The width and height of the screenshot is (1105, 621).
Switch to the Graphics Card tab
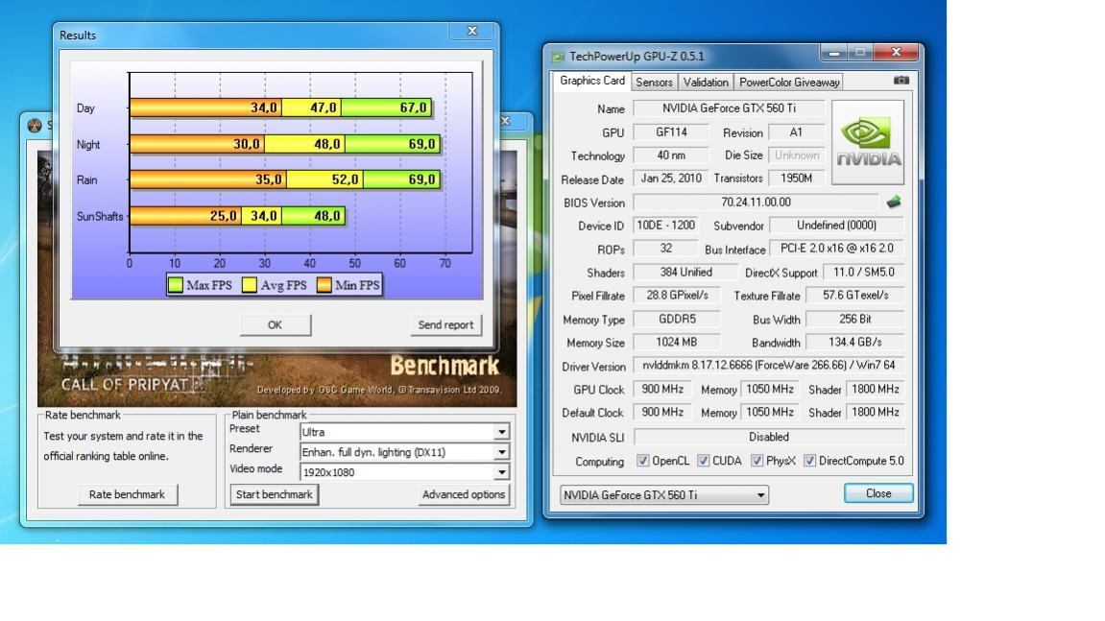pyautogui.click(x=592, y=81)
